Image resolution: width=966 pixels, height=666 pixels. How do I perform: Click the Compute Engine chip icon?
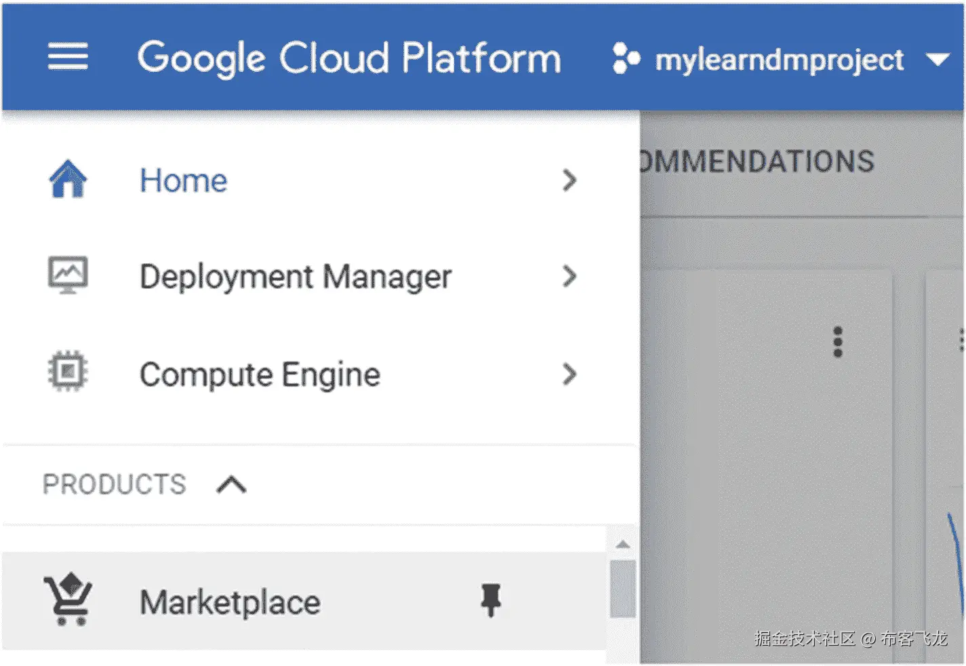tap(68, 372)
